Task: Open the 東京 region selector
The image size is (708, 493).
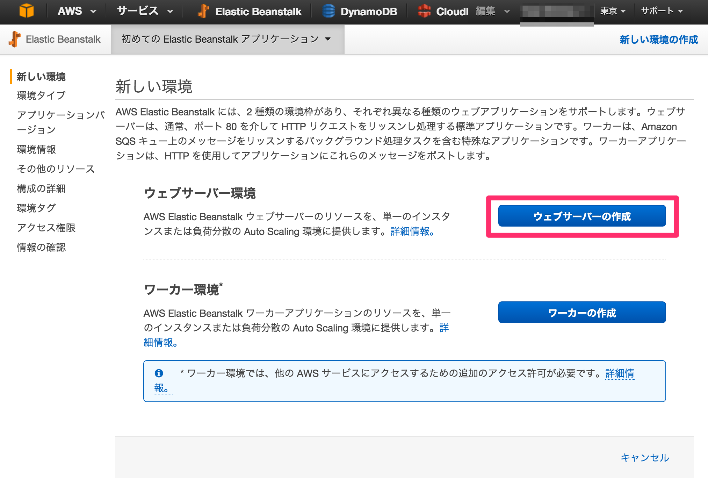Action: tap(613, 11)
